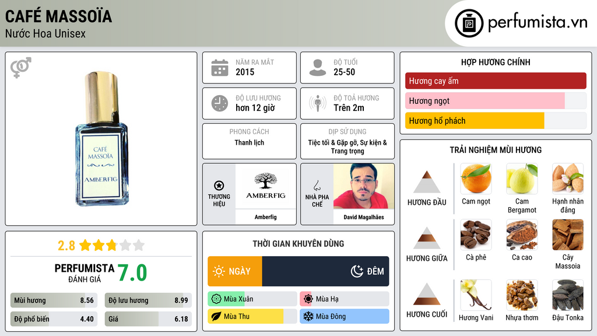Image resolution: width=597 pixels, height=336 pixels.
Task: Click the clock icon beside Độ lưu hương
Action: [x=220, y=103]
